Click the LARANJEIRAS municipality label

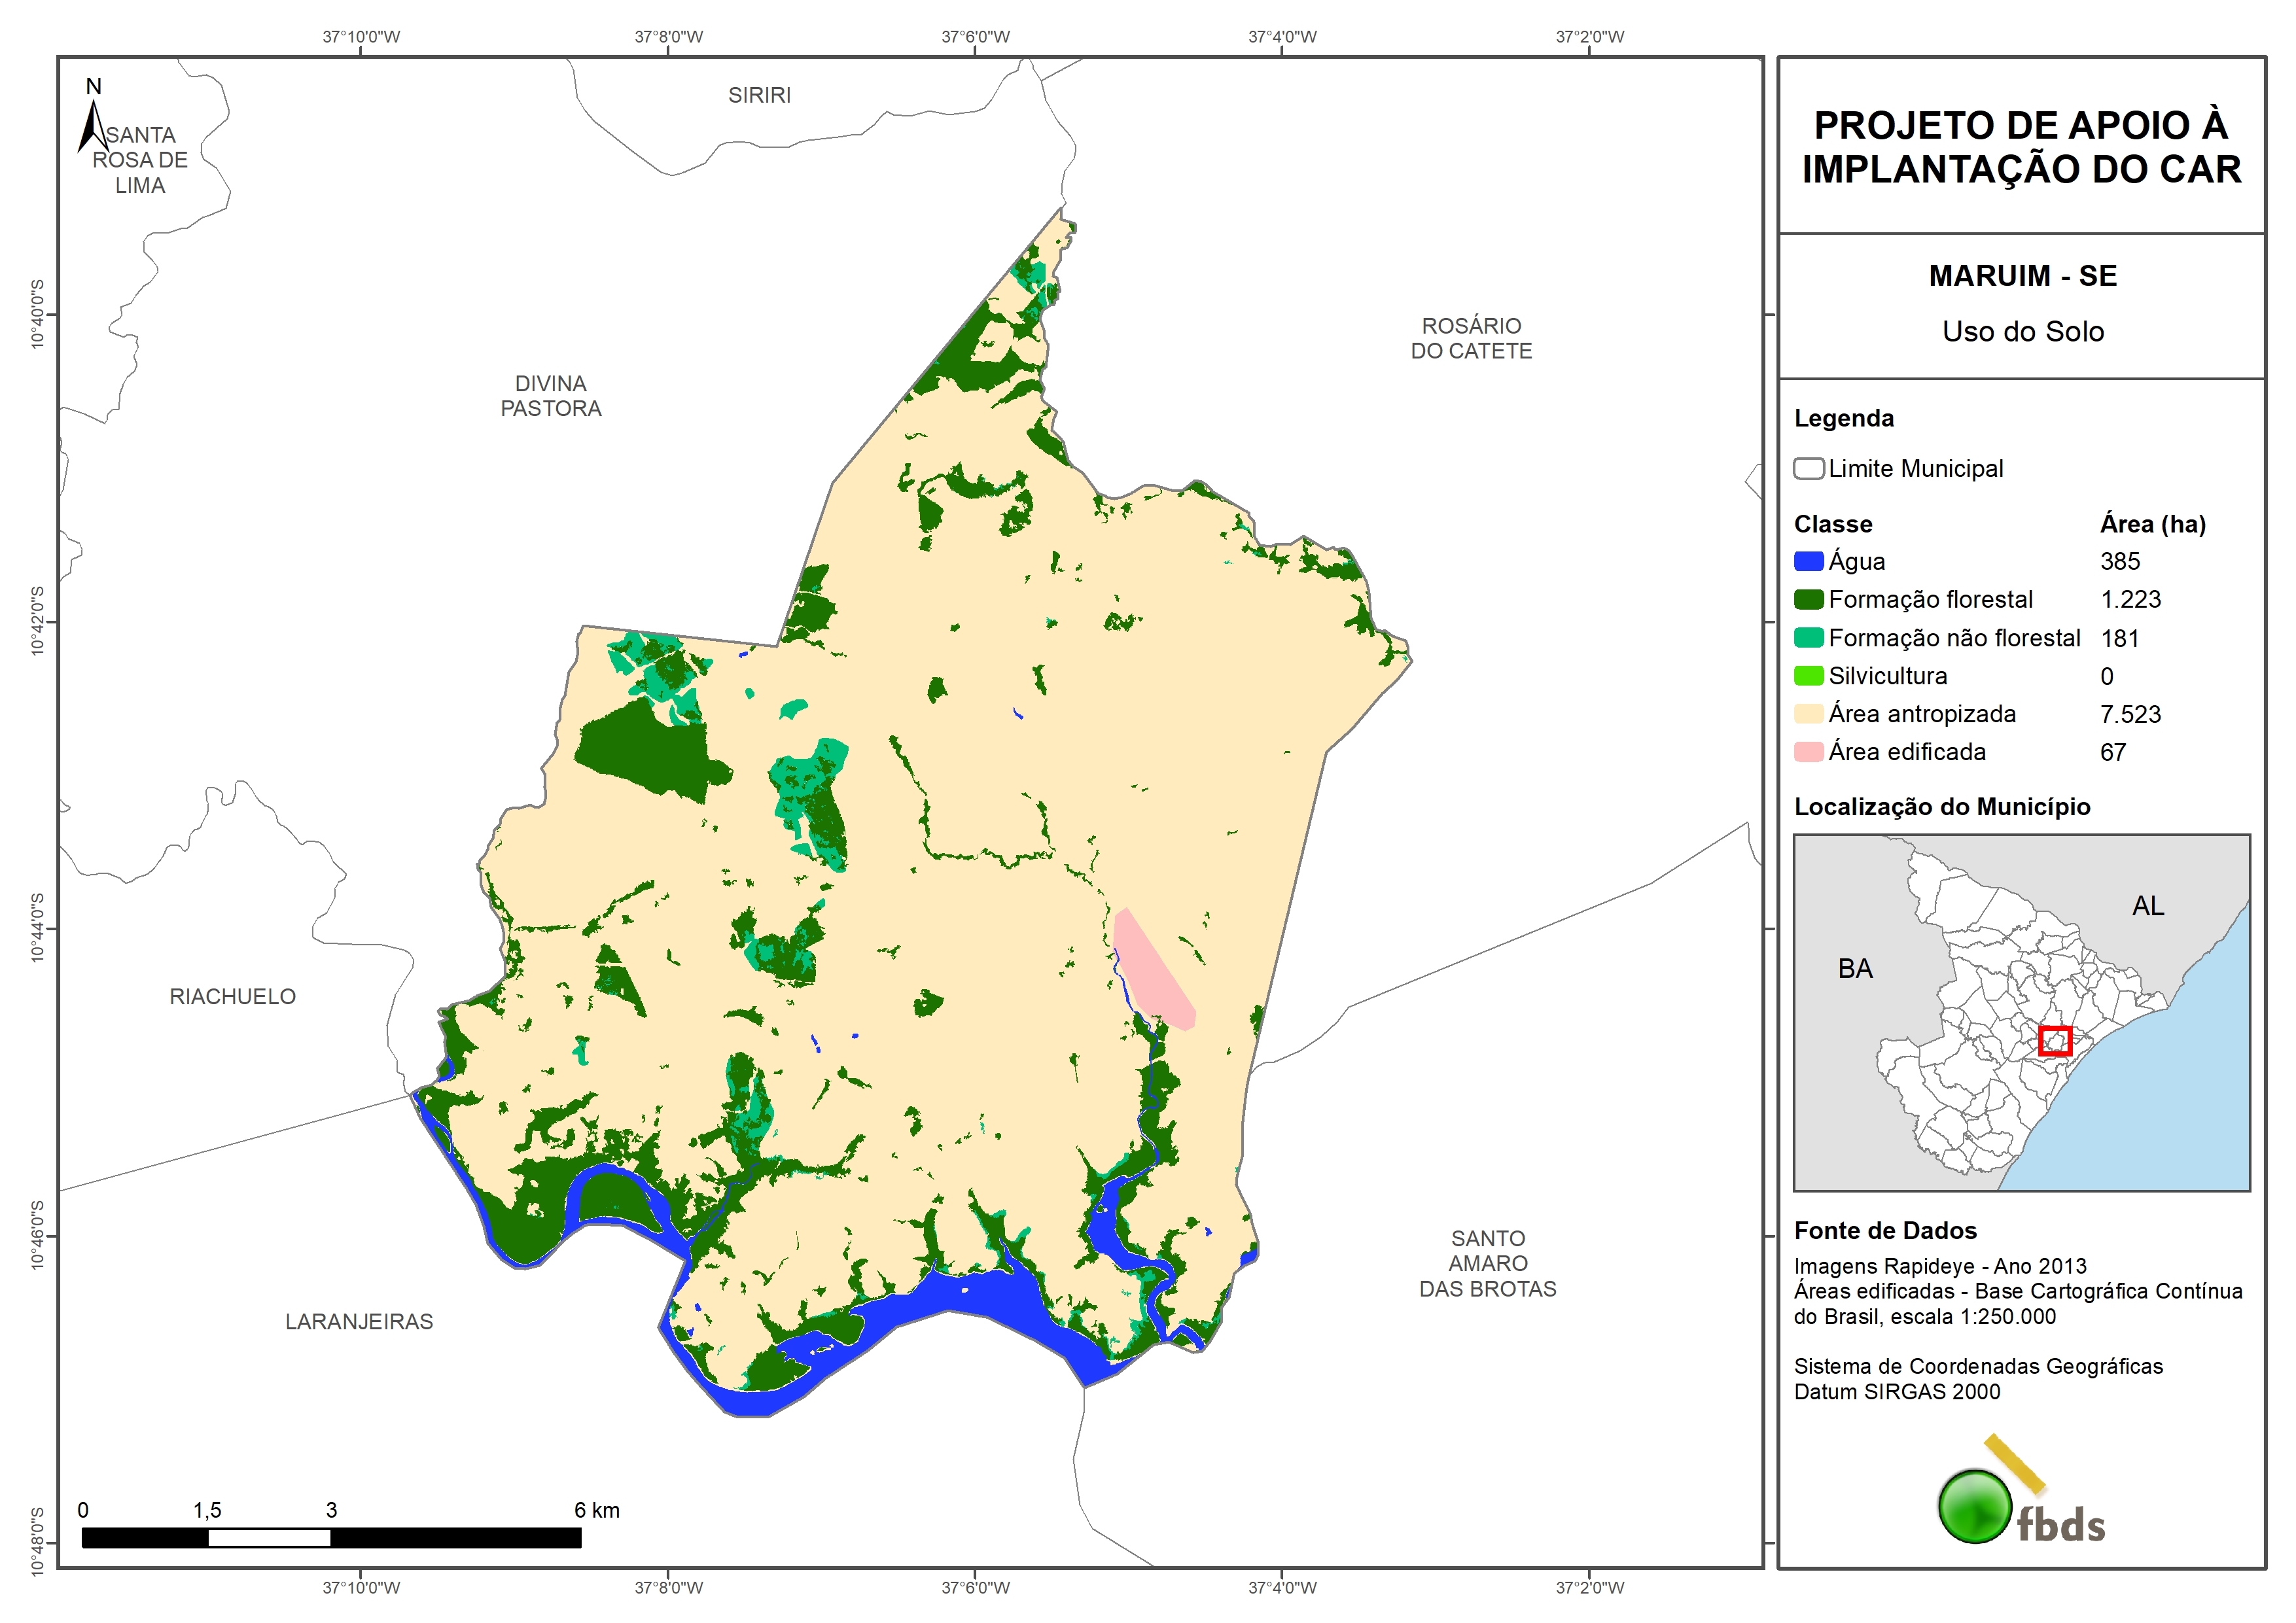[x=359, y=1322]
